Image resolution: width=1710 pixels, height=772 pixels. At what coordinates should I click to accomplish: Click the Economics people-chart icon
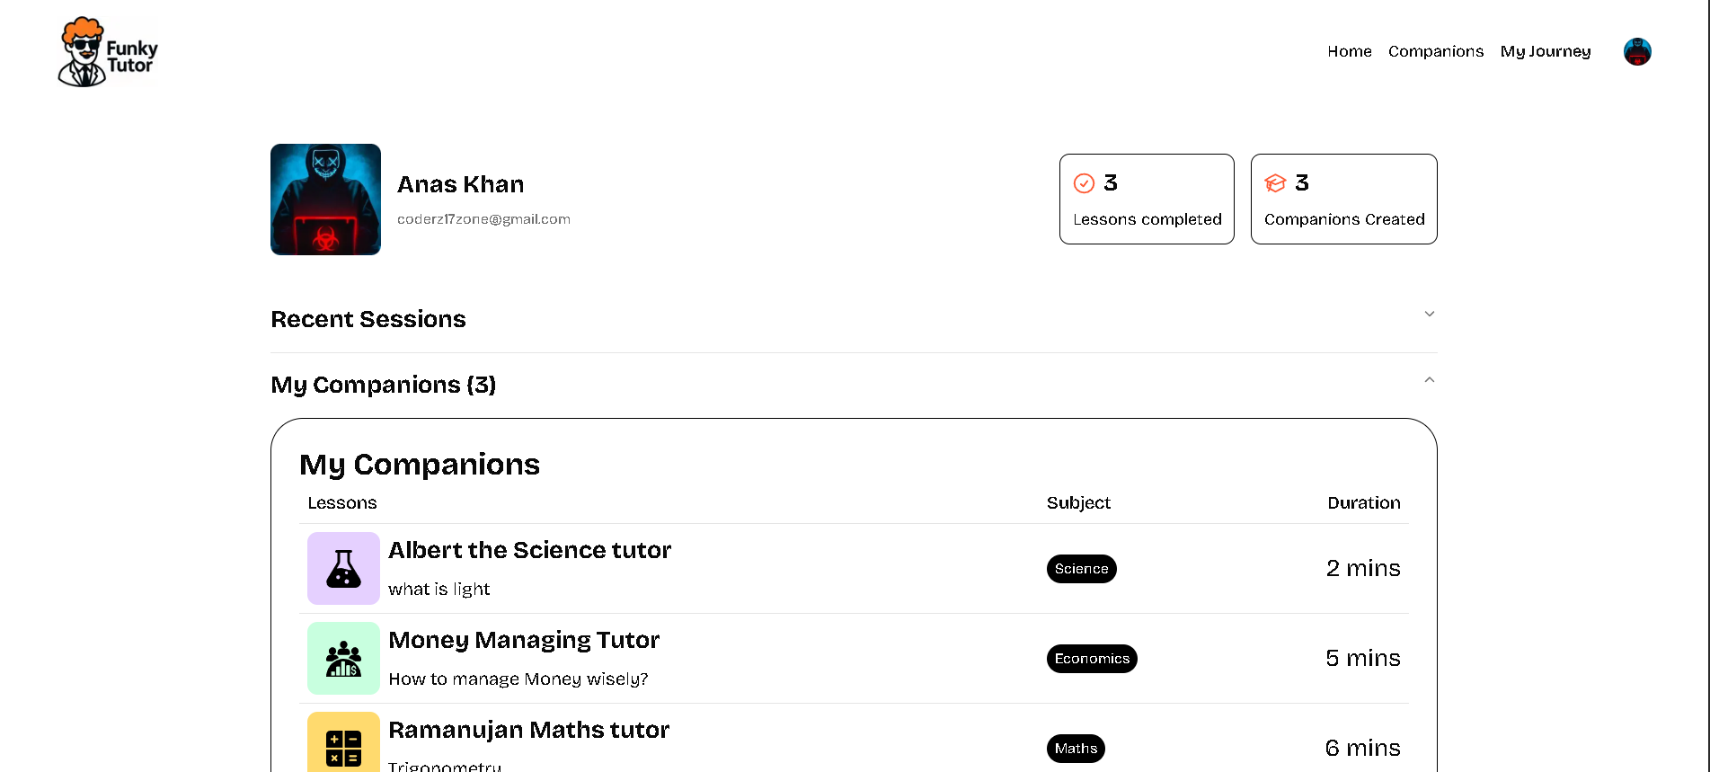click(343, 659)
